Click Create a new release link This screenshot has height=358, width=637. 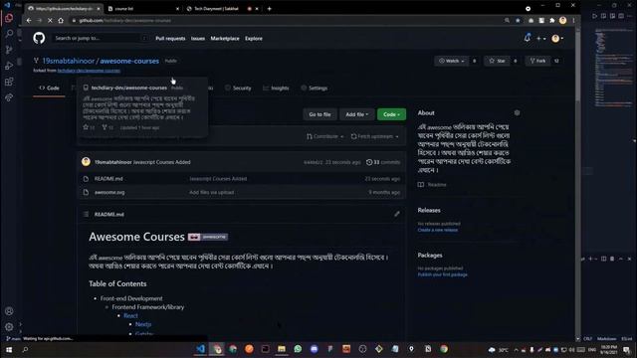coord(438,230)
